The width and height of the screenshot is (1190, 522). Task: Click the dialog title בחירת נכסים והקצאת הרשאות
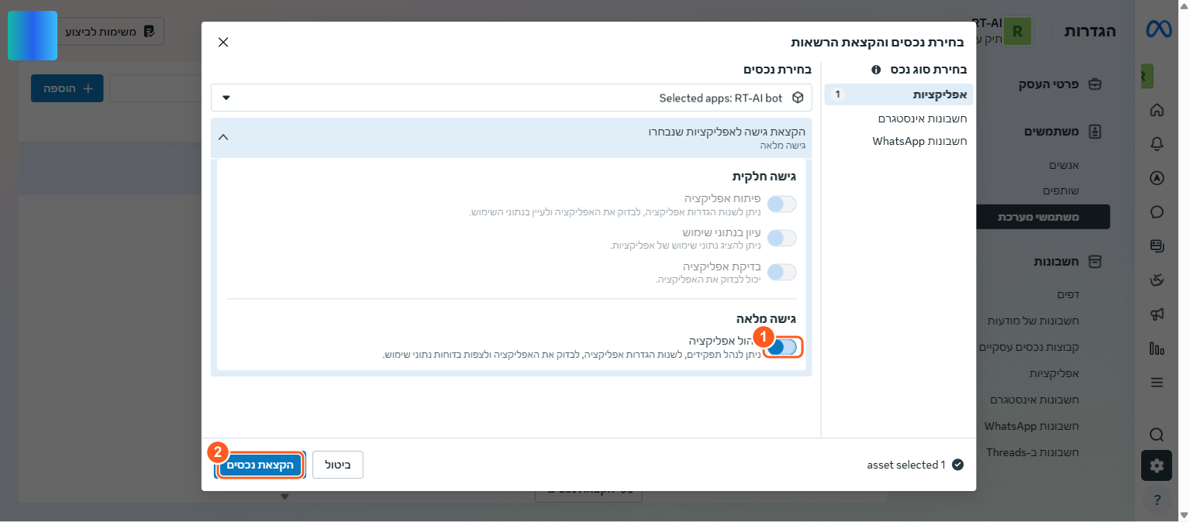878,43
